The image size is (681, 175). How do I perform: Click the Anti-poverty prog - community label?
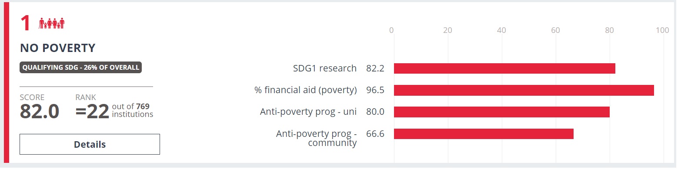tap(317, 138)
